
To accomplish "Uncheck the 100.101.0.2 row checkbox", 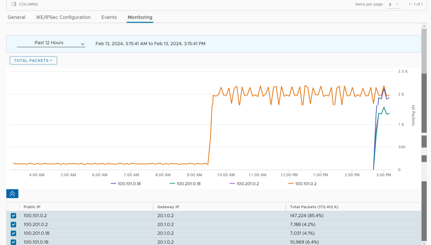I will tap(13, 216).
